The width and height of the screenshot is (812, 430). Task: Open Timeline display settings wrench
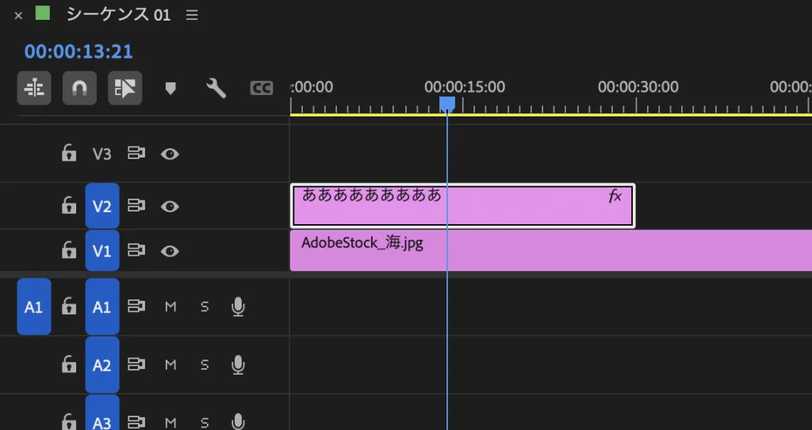tap(216, 88)
